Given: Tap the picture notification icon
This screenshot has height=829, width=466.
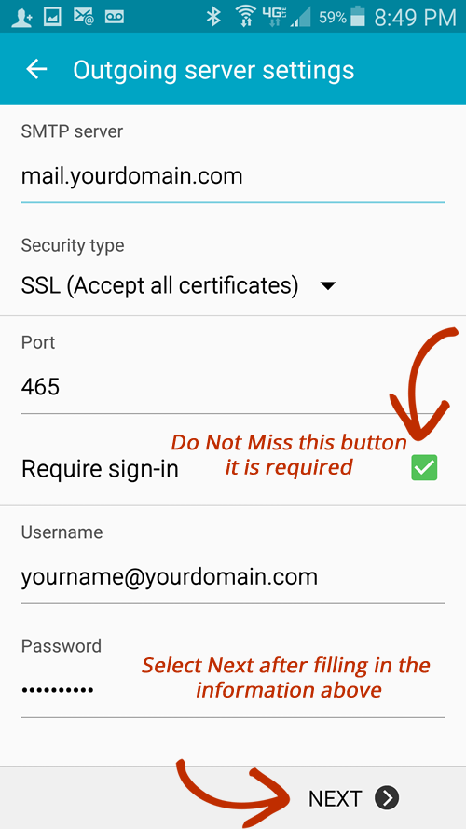Looking at the screenshot, I should [x=52, y=18].
